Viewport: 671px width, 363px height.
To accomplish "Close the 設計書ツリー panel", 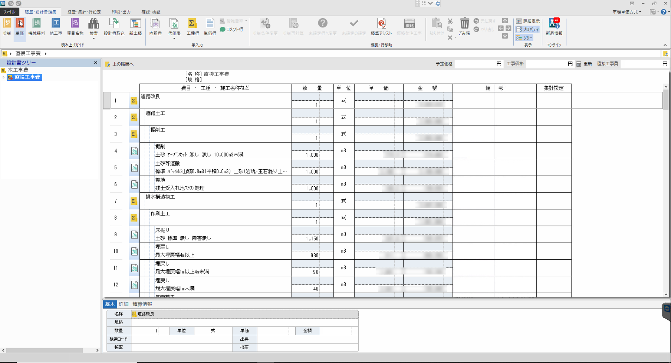I will (x=96, y=63).
